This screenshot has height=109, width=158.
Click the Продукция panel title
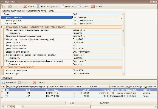click(7, 78)
